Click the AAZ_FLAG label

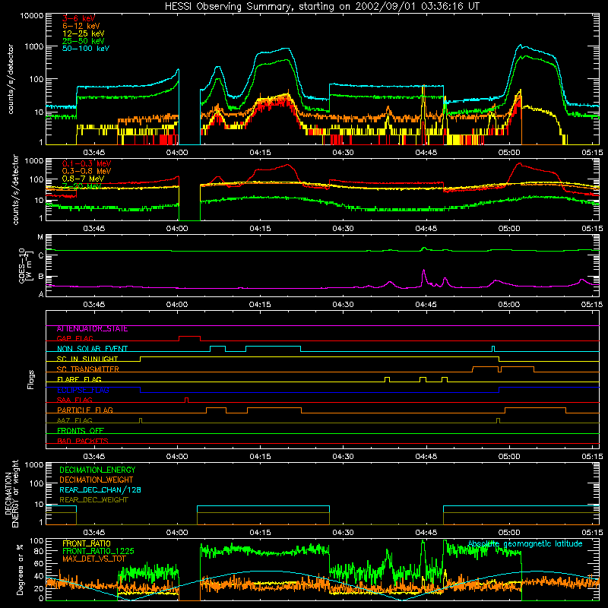pyautogui.click(x=74, y=420)
